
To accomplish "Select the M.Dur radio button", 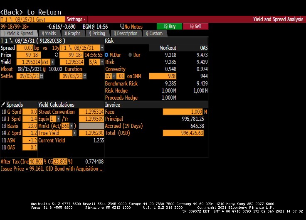I will click(x=107, y=55).
